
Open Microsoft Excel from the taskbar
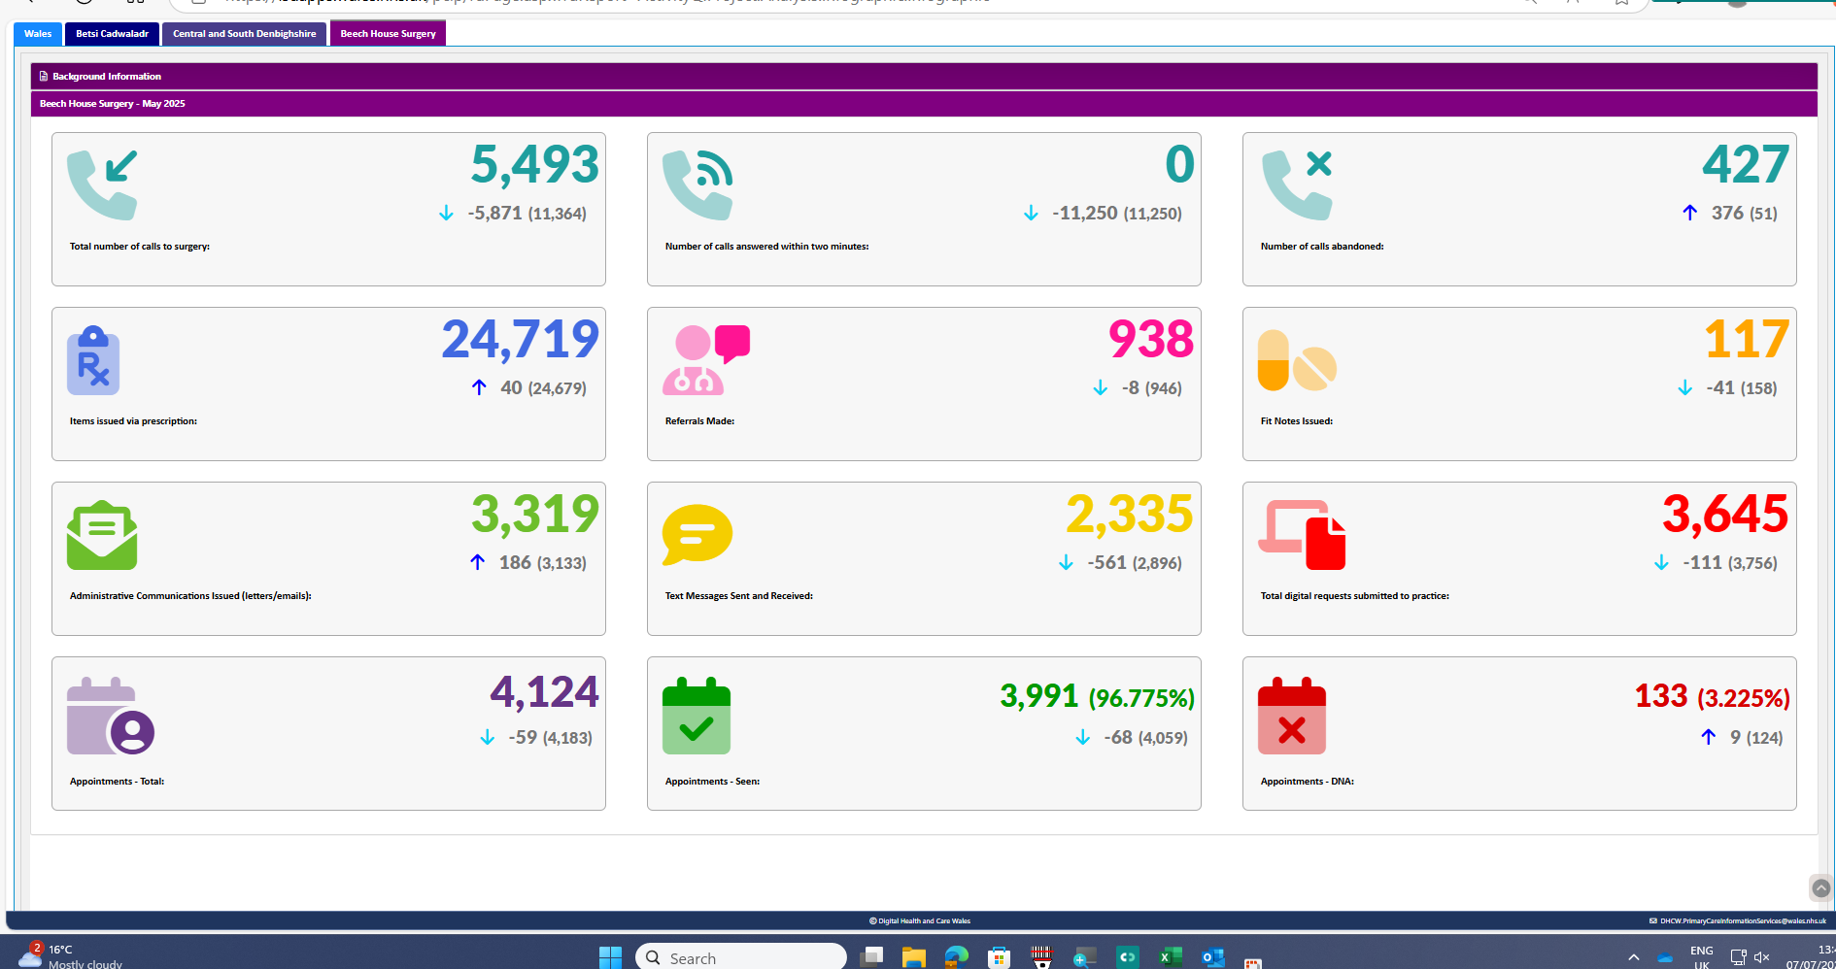(1170, 957)
